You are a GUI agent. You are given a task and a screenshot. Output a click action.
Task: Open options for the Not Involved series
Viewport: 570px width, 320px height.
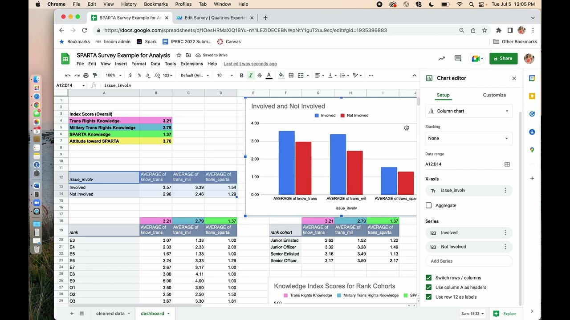pos(505,247)
